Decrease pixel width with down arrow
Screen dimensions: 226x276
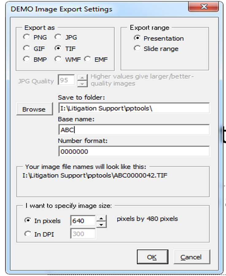click(101, 225)
